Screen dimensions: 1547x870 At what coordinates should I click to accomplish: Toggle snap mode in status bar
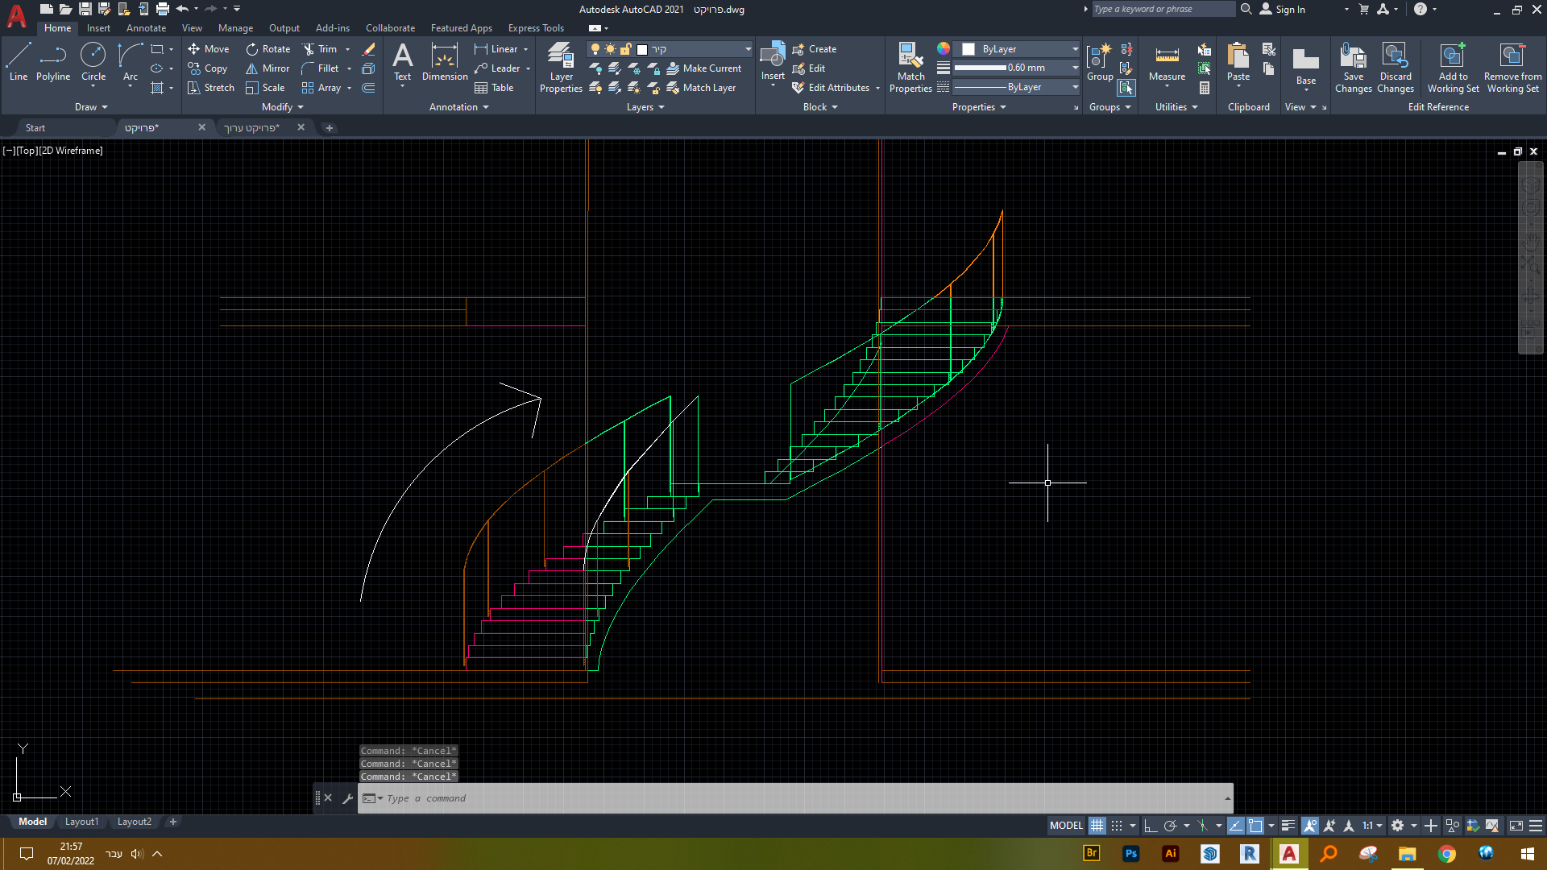tap(1117, 826)
